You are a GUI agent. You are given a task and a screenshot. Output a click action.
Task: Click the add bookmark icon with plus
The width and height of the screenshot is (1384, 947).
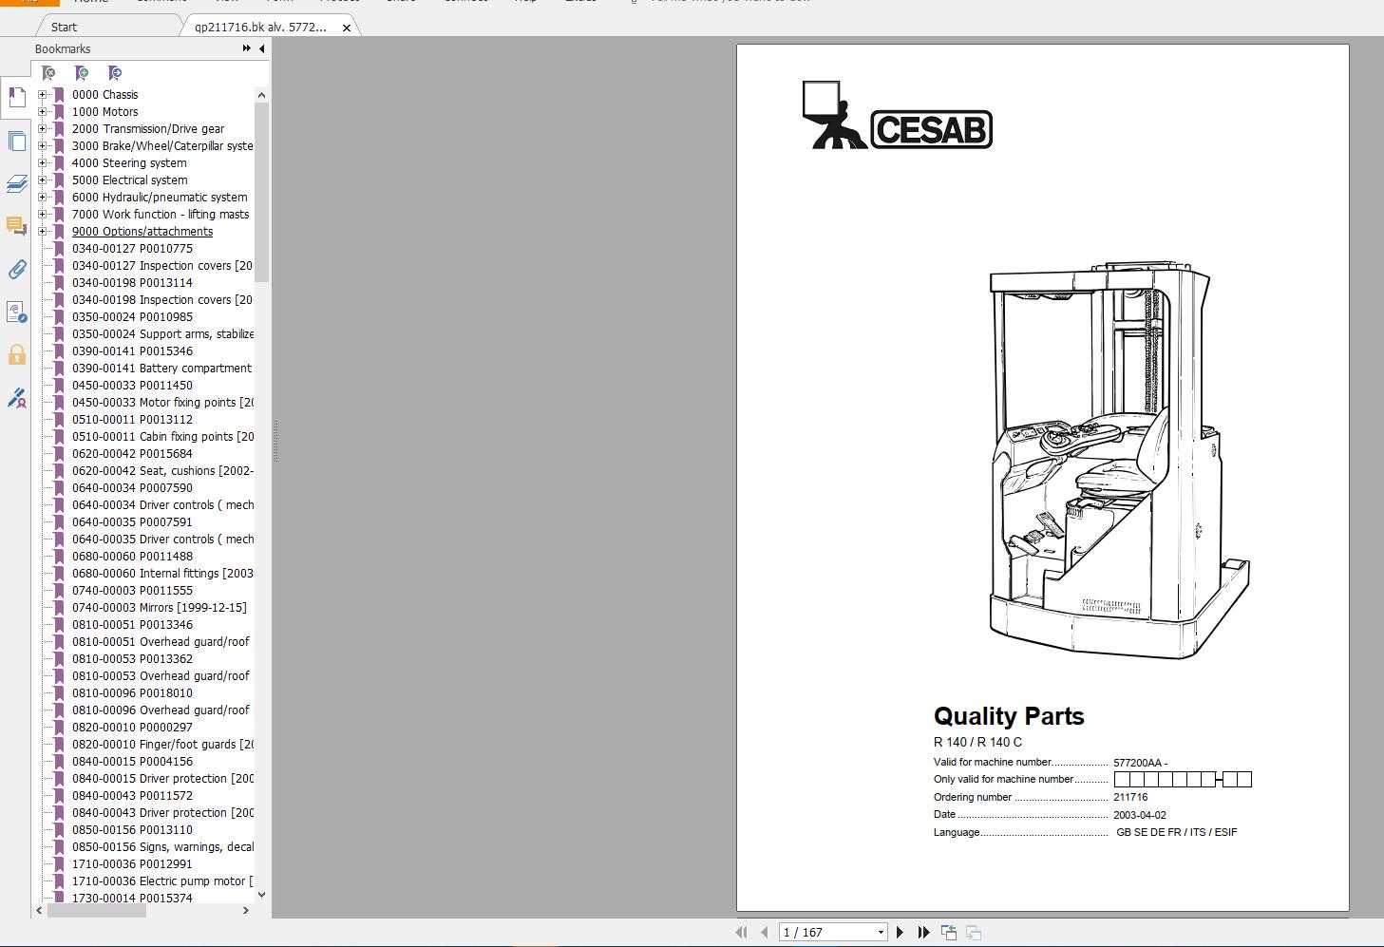[82, 73]
